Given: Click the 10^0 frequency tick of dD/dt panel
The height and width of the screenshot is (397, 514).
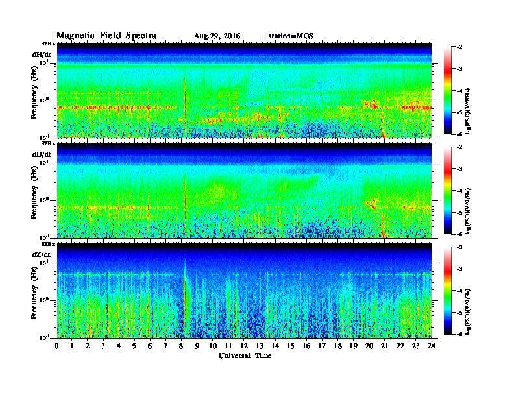Looking at the screenshot, I should pos(44,200).
